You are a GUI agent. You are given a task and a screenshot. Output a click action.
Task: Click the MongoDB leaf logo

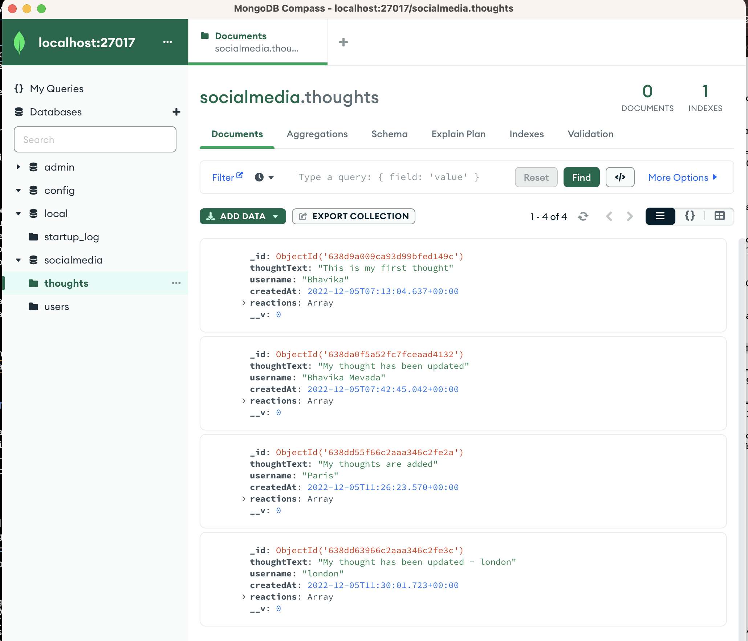click(x=19, y=42)
